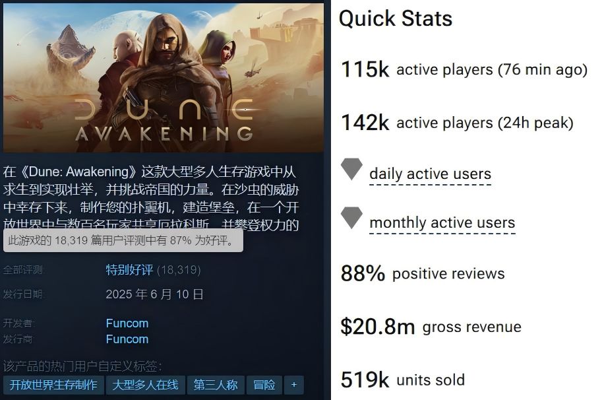Viewport: 604px width, 400px height.
Task: Open the Dune Awakening header image
Action: tap(163, 78)
